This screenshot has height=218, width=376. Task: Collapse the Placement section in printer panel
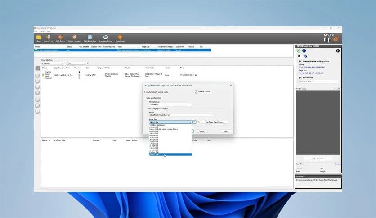[300, 78]
